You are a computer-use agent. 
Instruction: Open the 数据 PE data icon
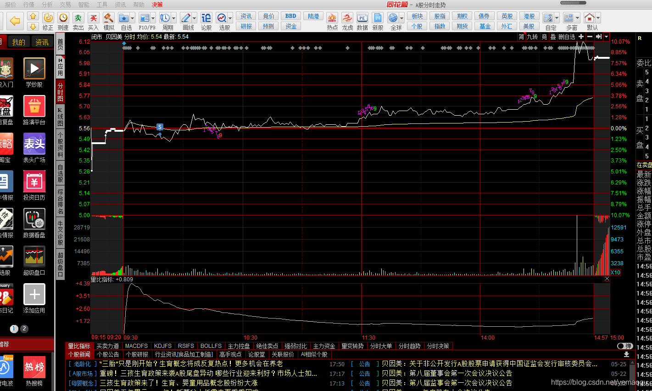point(362,18)
